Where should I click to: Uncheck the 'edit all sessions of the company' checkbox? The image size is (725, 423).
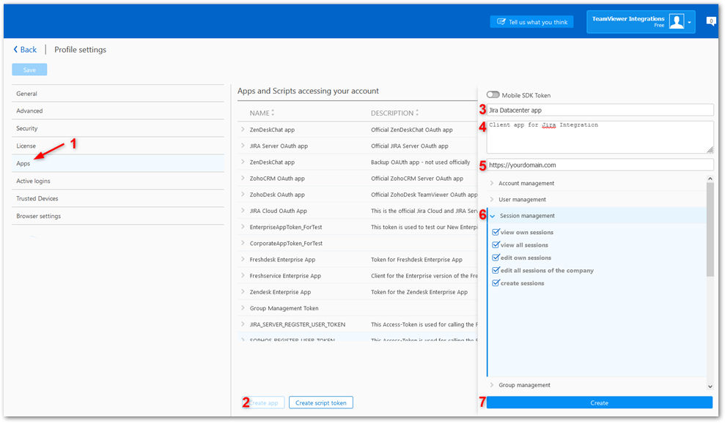click(496, 270)
